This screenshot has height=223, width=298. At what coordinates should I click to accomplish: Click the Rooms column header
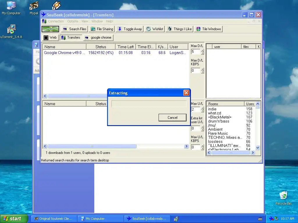(x=226, y=104)
